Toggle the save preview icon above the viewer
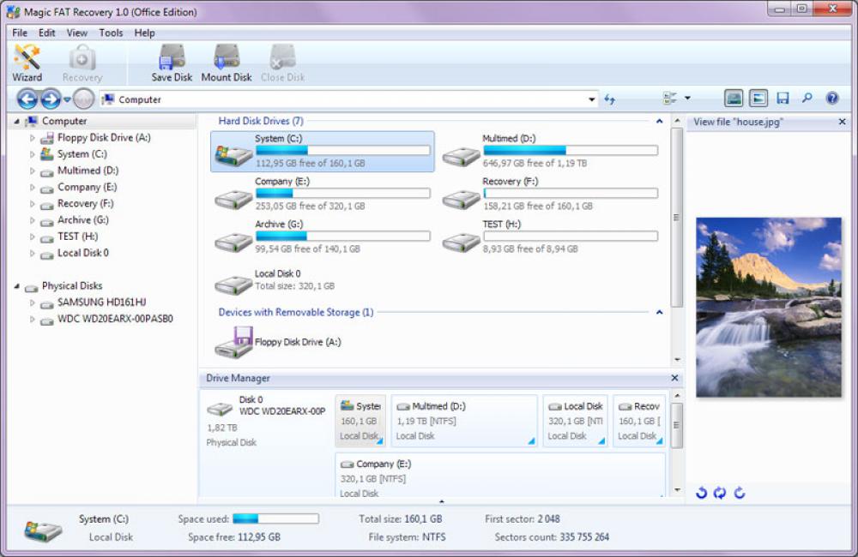The height and width of the screenshot is (557, 858). [x=783, y=98]
